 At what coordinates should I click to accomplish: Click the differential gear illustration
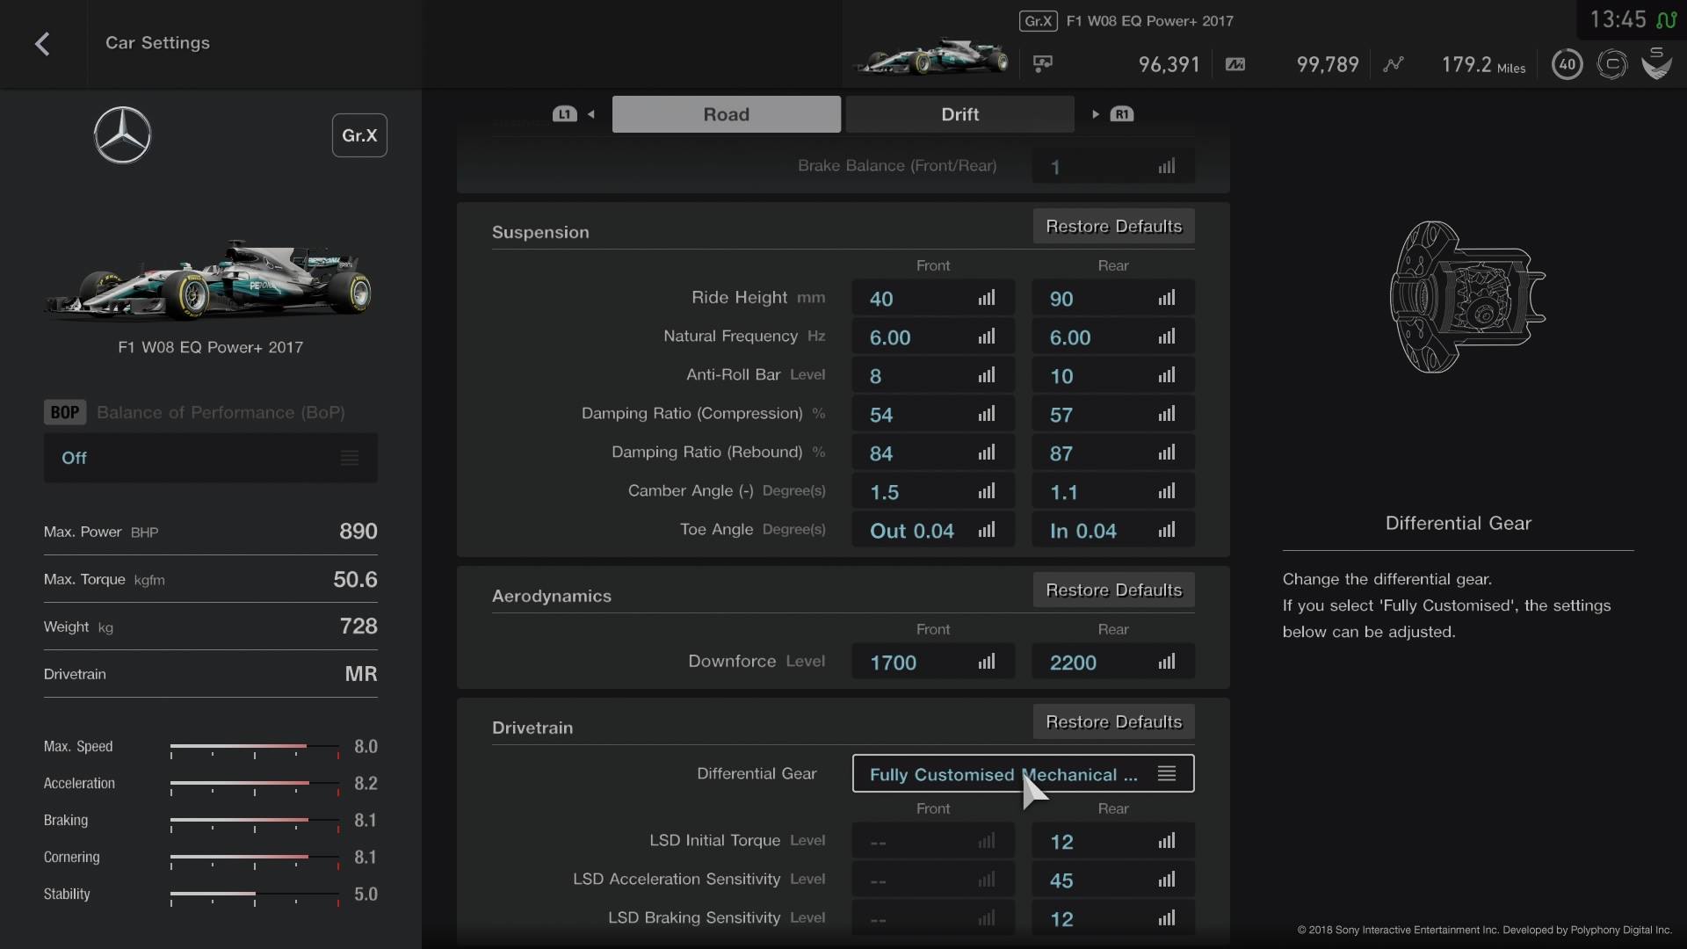1467,297
